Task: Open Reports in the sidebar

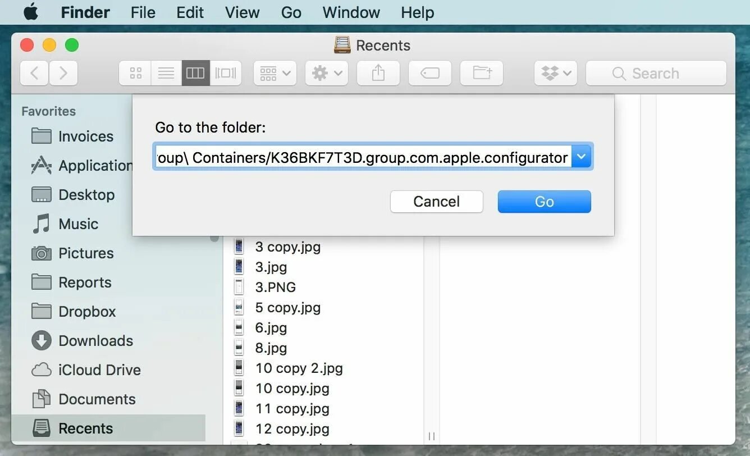Action: pos(71,282)
